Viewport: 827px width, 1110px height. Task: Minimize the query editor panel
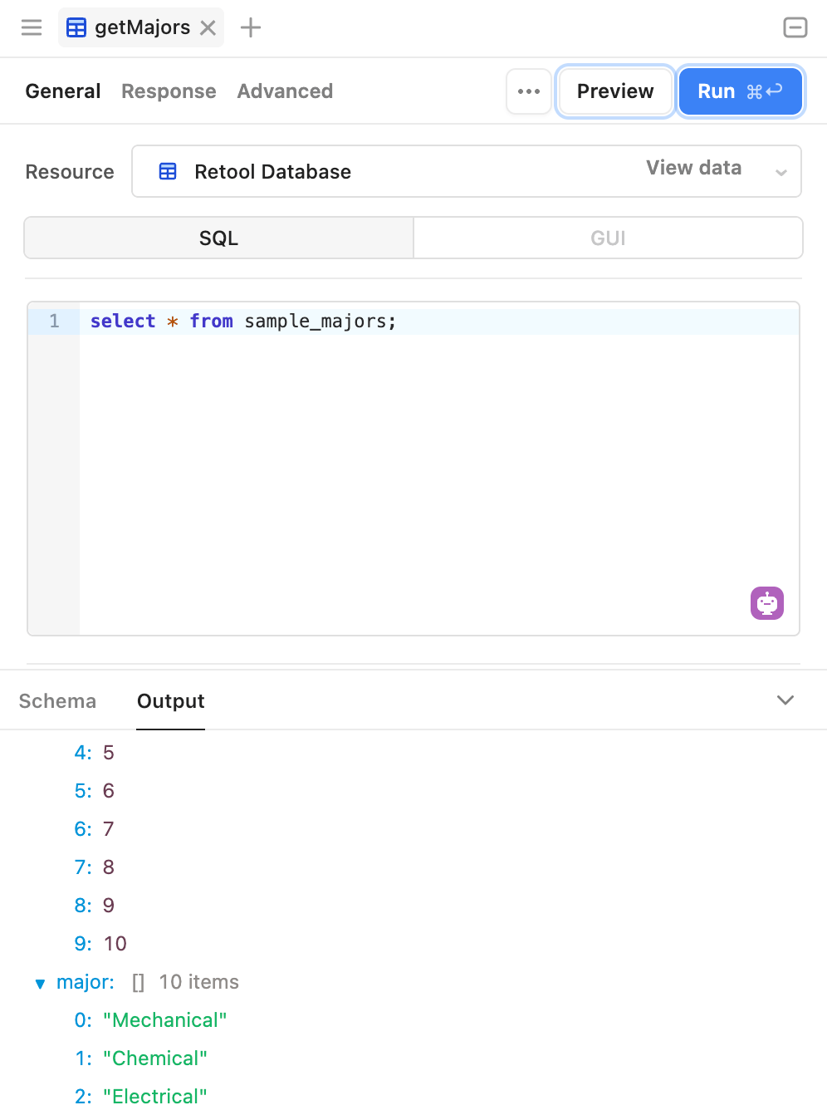pyautogui.click(x=795, y=27)
